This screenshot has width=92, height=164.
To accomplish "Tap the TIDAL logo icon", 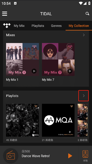I will coord(7,26).
